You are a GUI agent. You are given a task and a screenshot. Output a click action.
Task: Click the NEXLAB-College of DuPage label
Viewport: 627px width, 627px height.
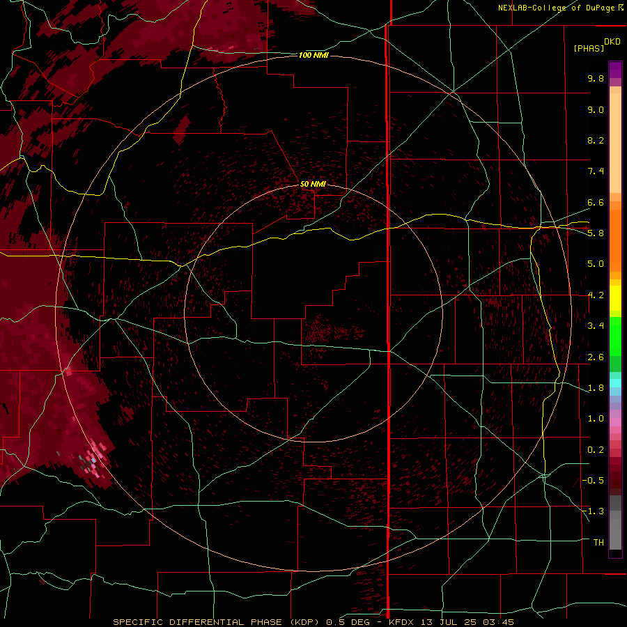557,8
